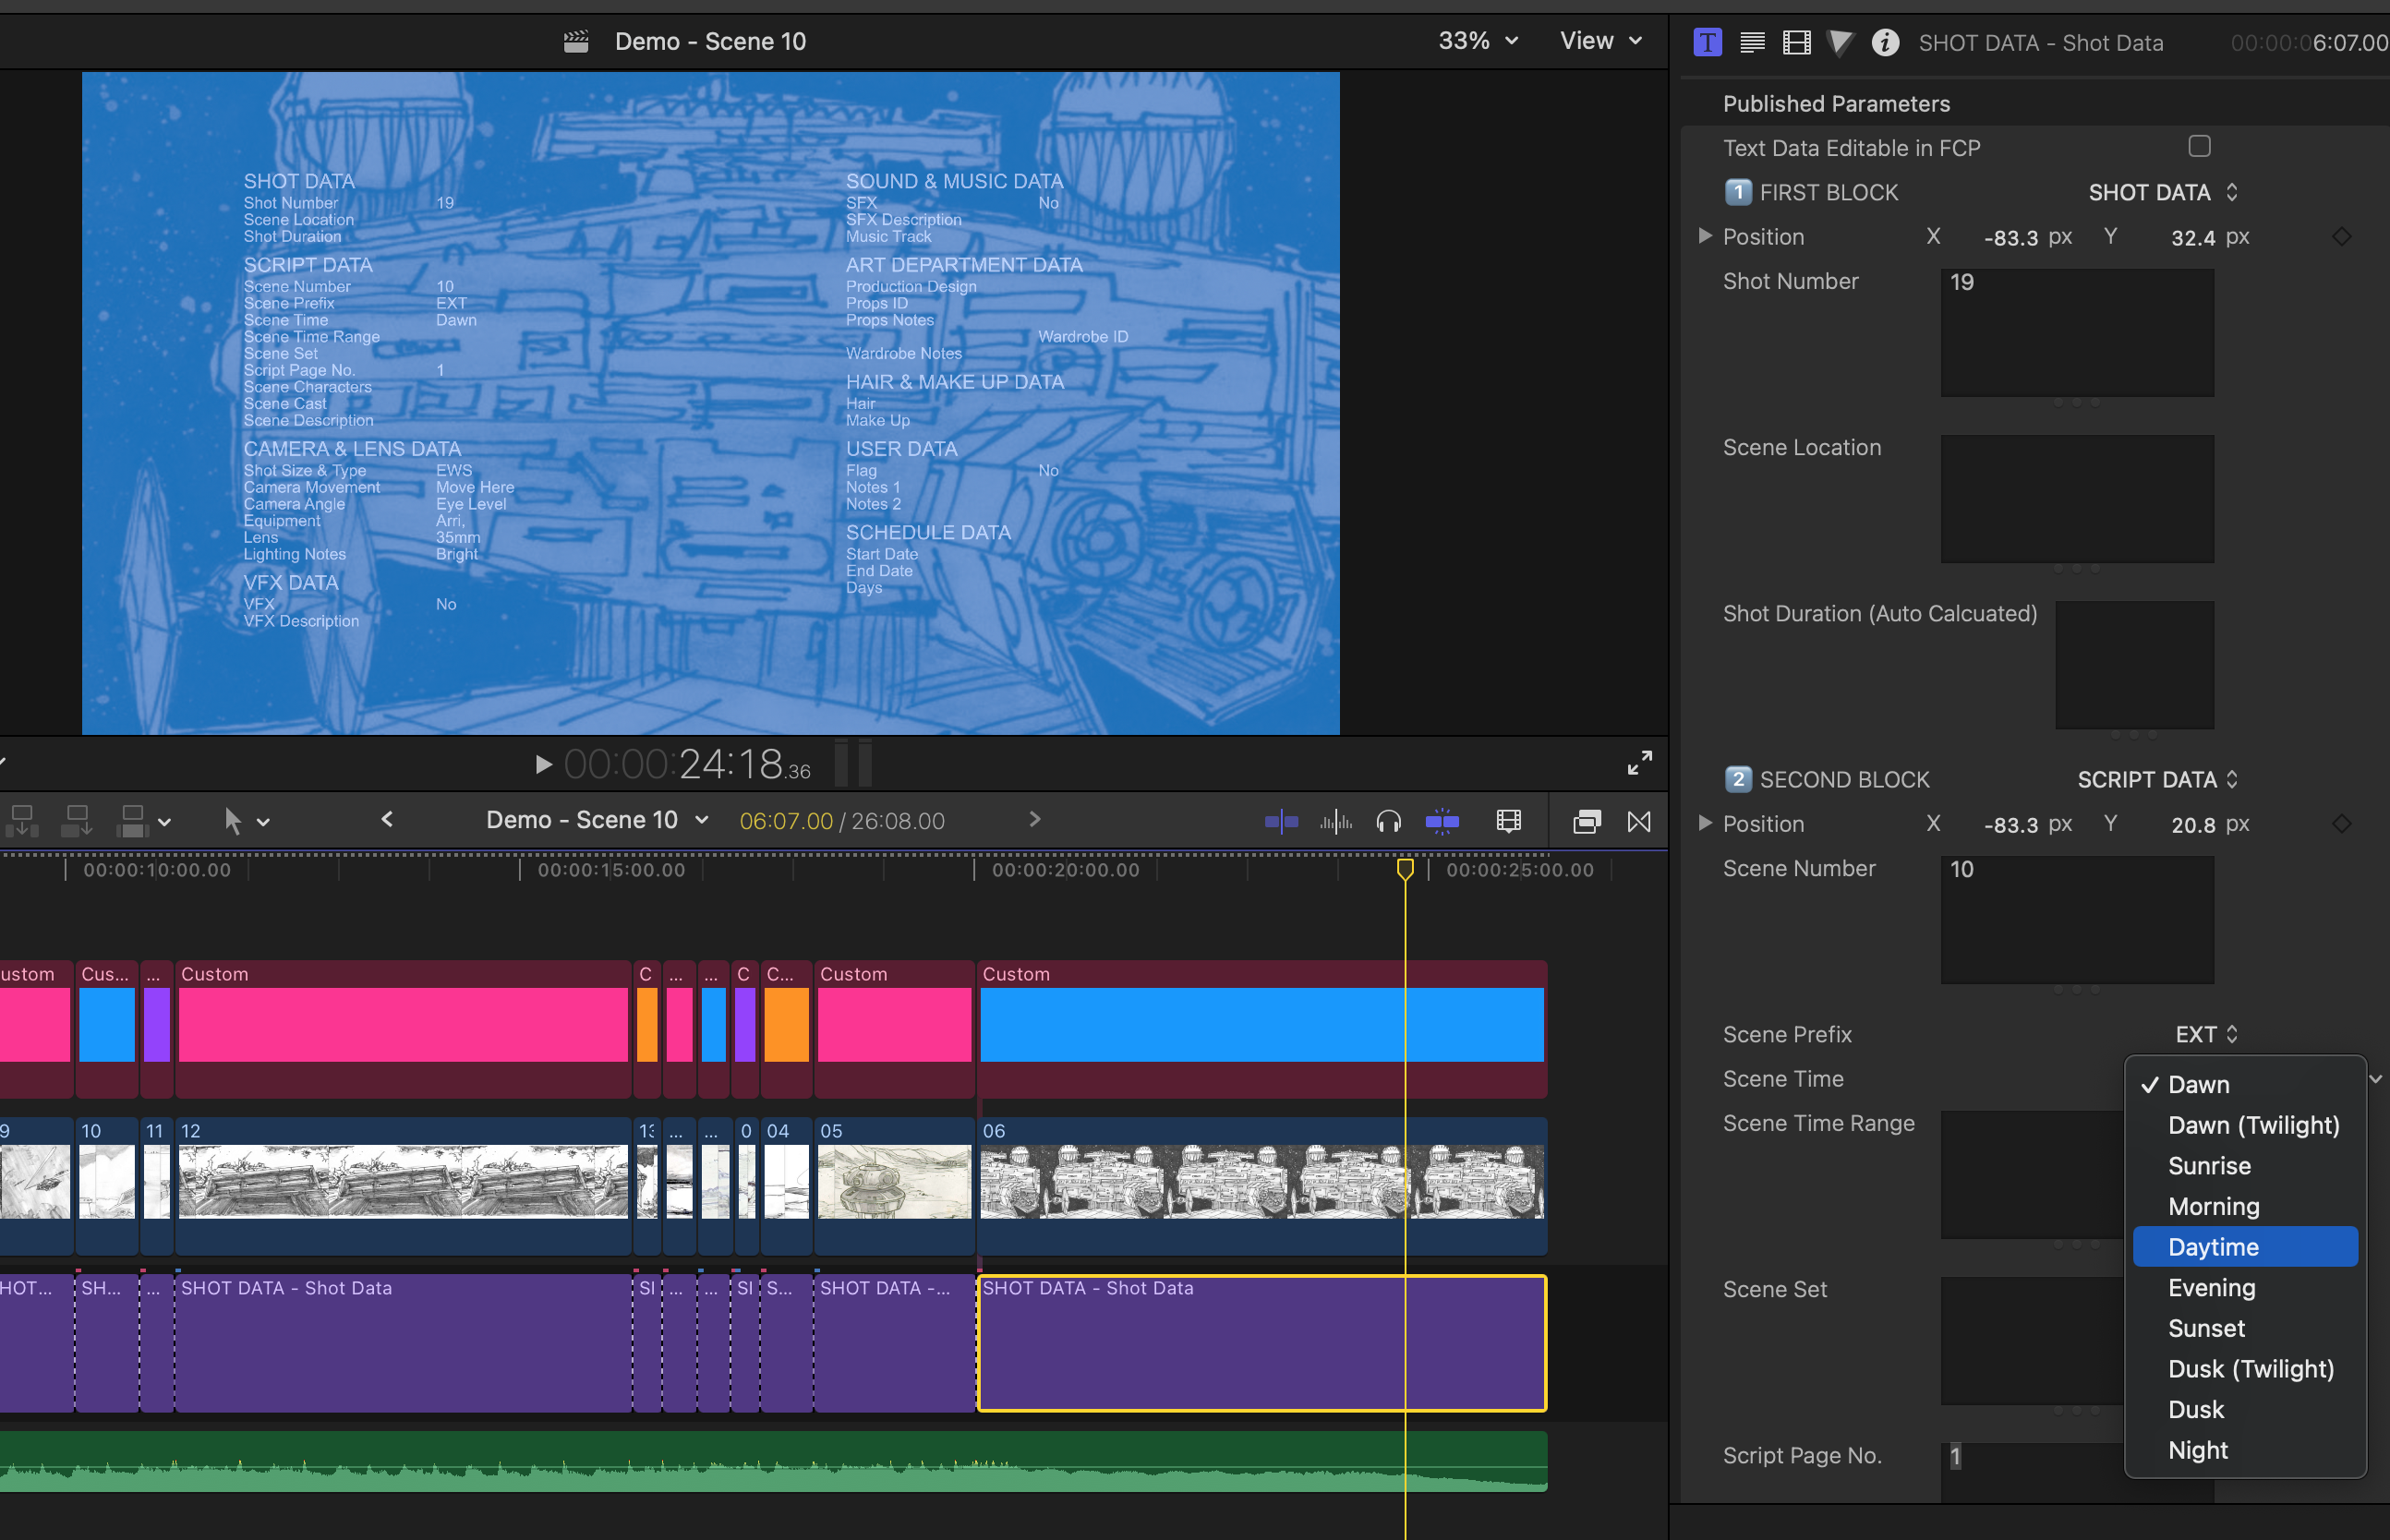The width and height of the screenshot is (2390, 1540).
Task: Open the viewer zoom 33% dropdown
Action: pos(1478,41)
